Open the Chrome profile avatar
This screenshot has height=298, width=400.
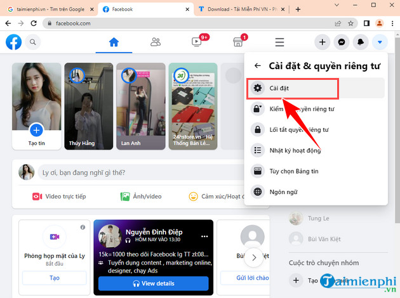click(379, 23)
